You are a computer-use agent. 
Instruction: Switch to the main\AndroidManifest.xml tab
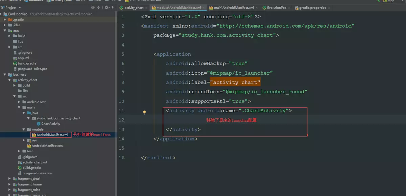[x=233, y=8]
